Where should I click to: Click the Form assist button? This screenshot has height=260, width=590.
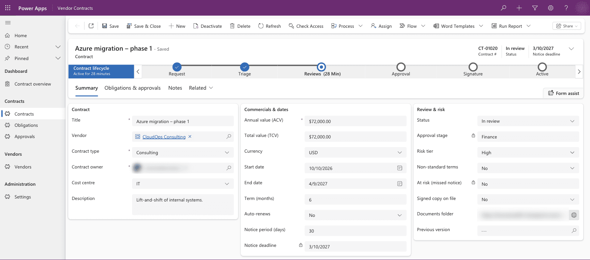click(x=563, y=93)
